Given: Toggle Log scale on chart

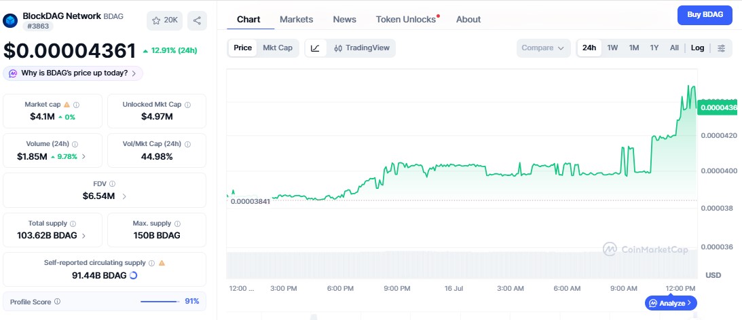Looking at the screenshot, I should click(697, 48).
